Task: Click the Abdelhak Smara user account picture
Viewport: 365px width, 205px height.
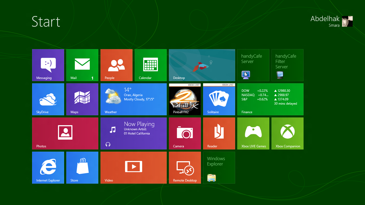Action: (x=347, y=21)
